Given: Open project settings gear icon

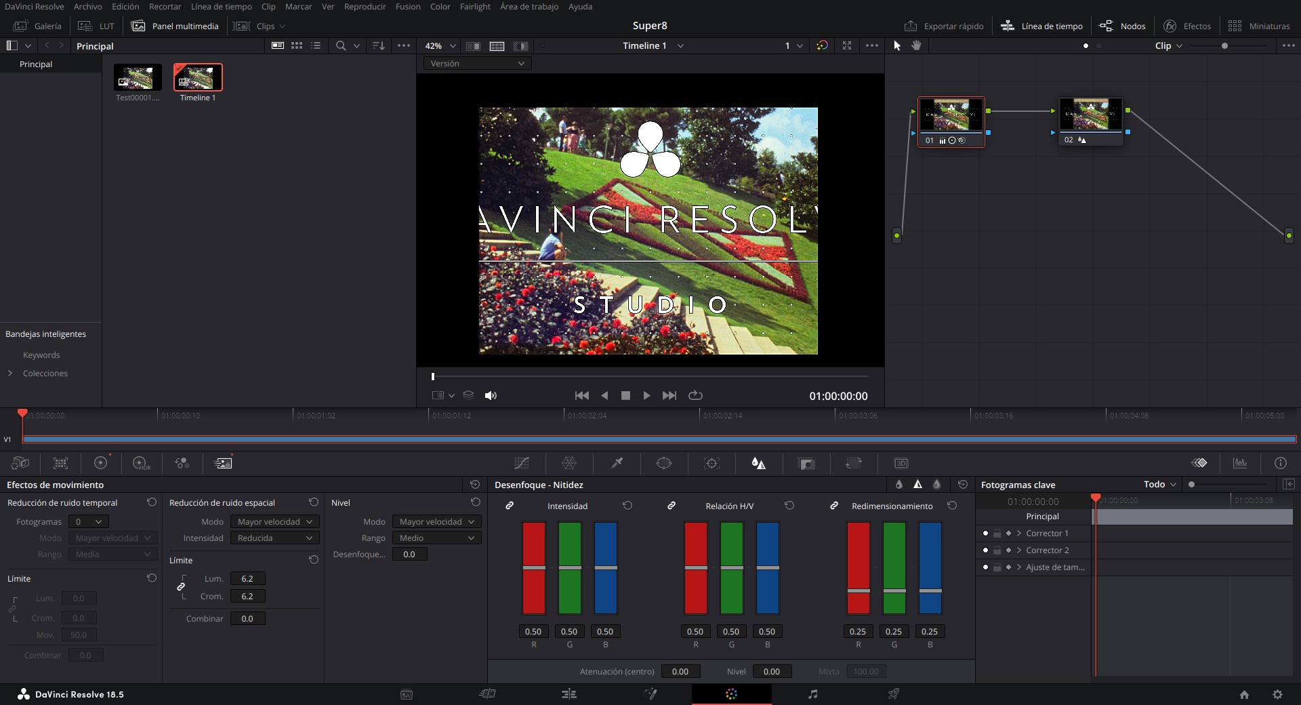Looking at the screenshot, I should tap(1277, 694).
